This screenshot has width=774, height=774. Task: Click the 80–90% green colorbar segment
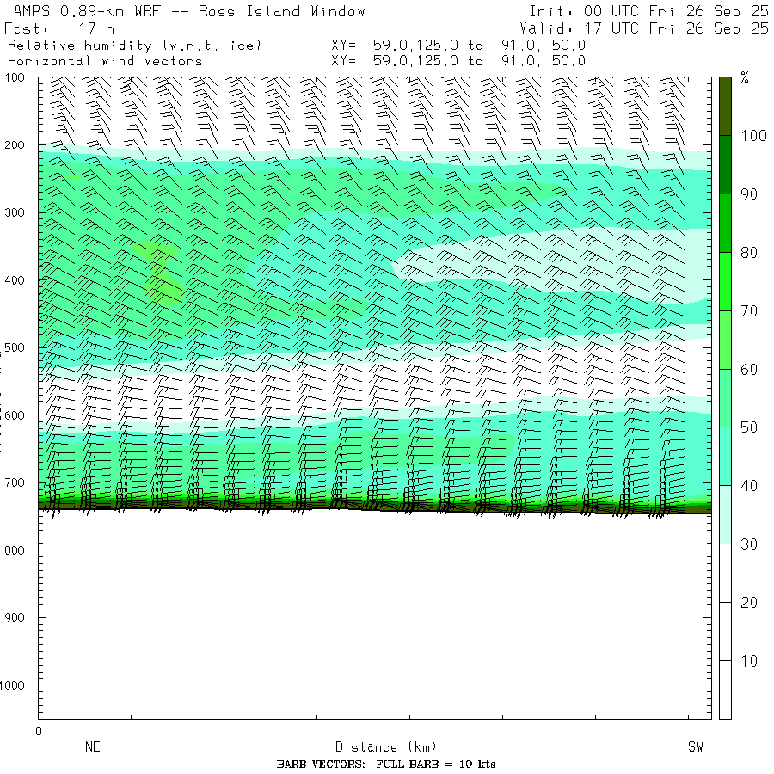pos(725,223)
